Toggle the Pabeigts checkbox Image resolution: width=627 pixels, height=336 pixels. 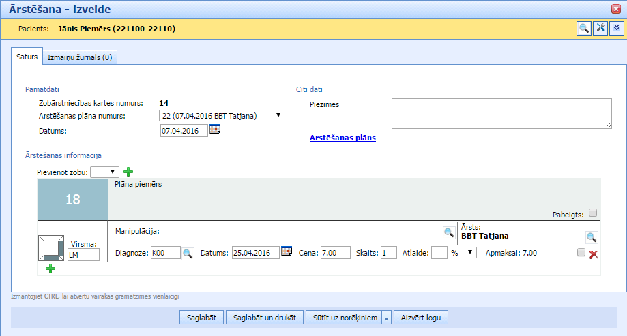pos(592,213)
